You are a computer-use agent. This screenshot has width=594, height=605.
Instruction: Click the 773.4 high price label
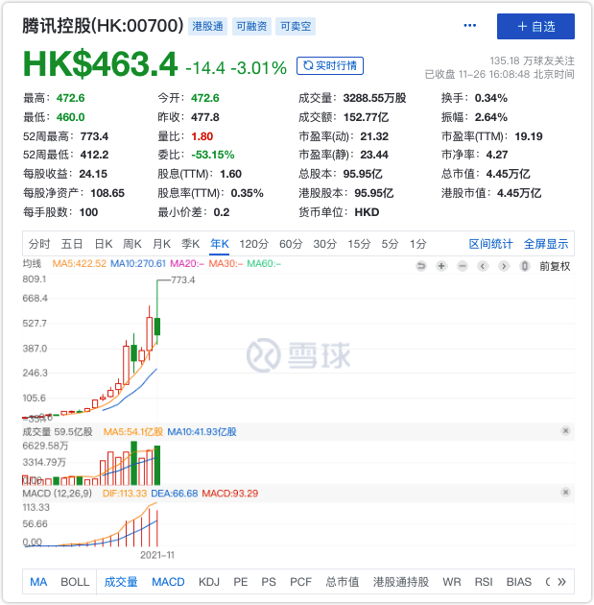182,279
